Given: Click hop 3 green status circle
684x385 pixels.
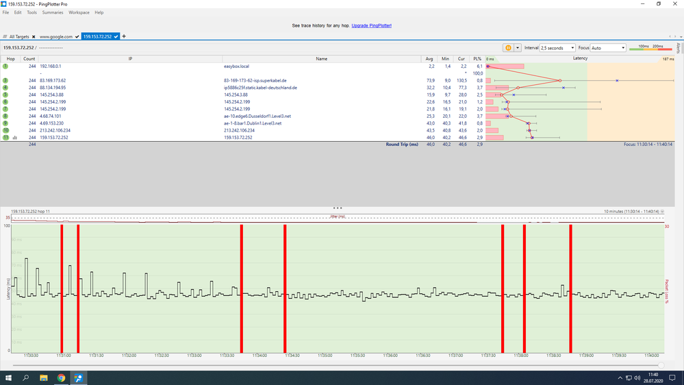Looking at the screenshot, I should point(5,80).
